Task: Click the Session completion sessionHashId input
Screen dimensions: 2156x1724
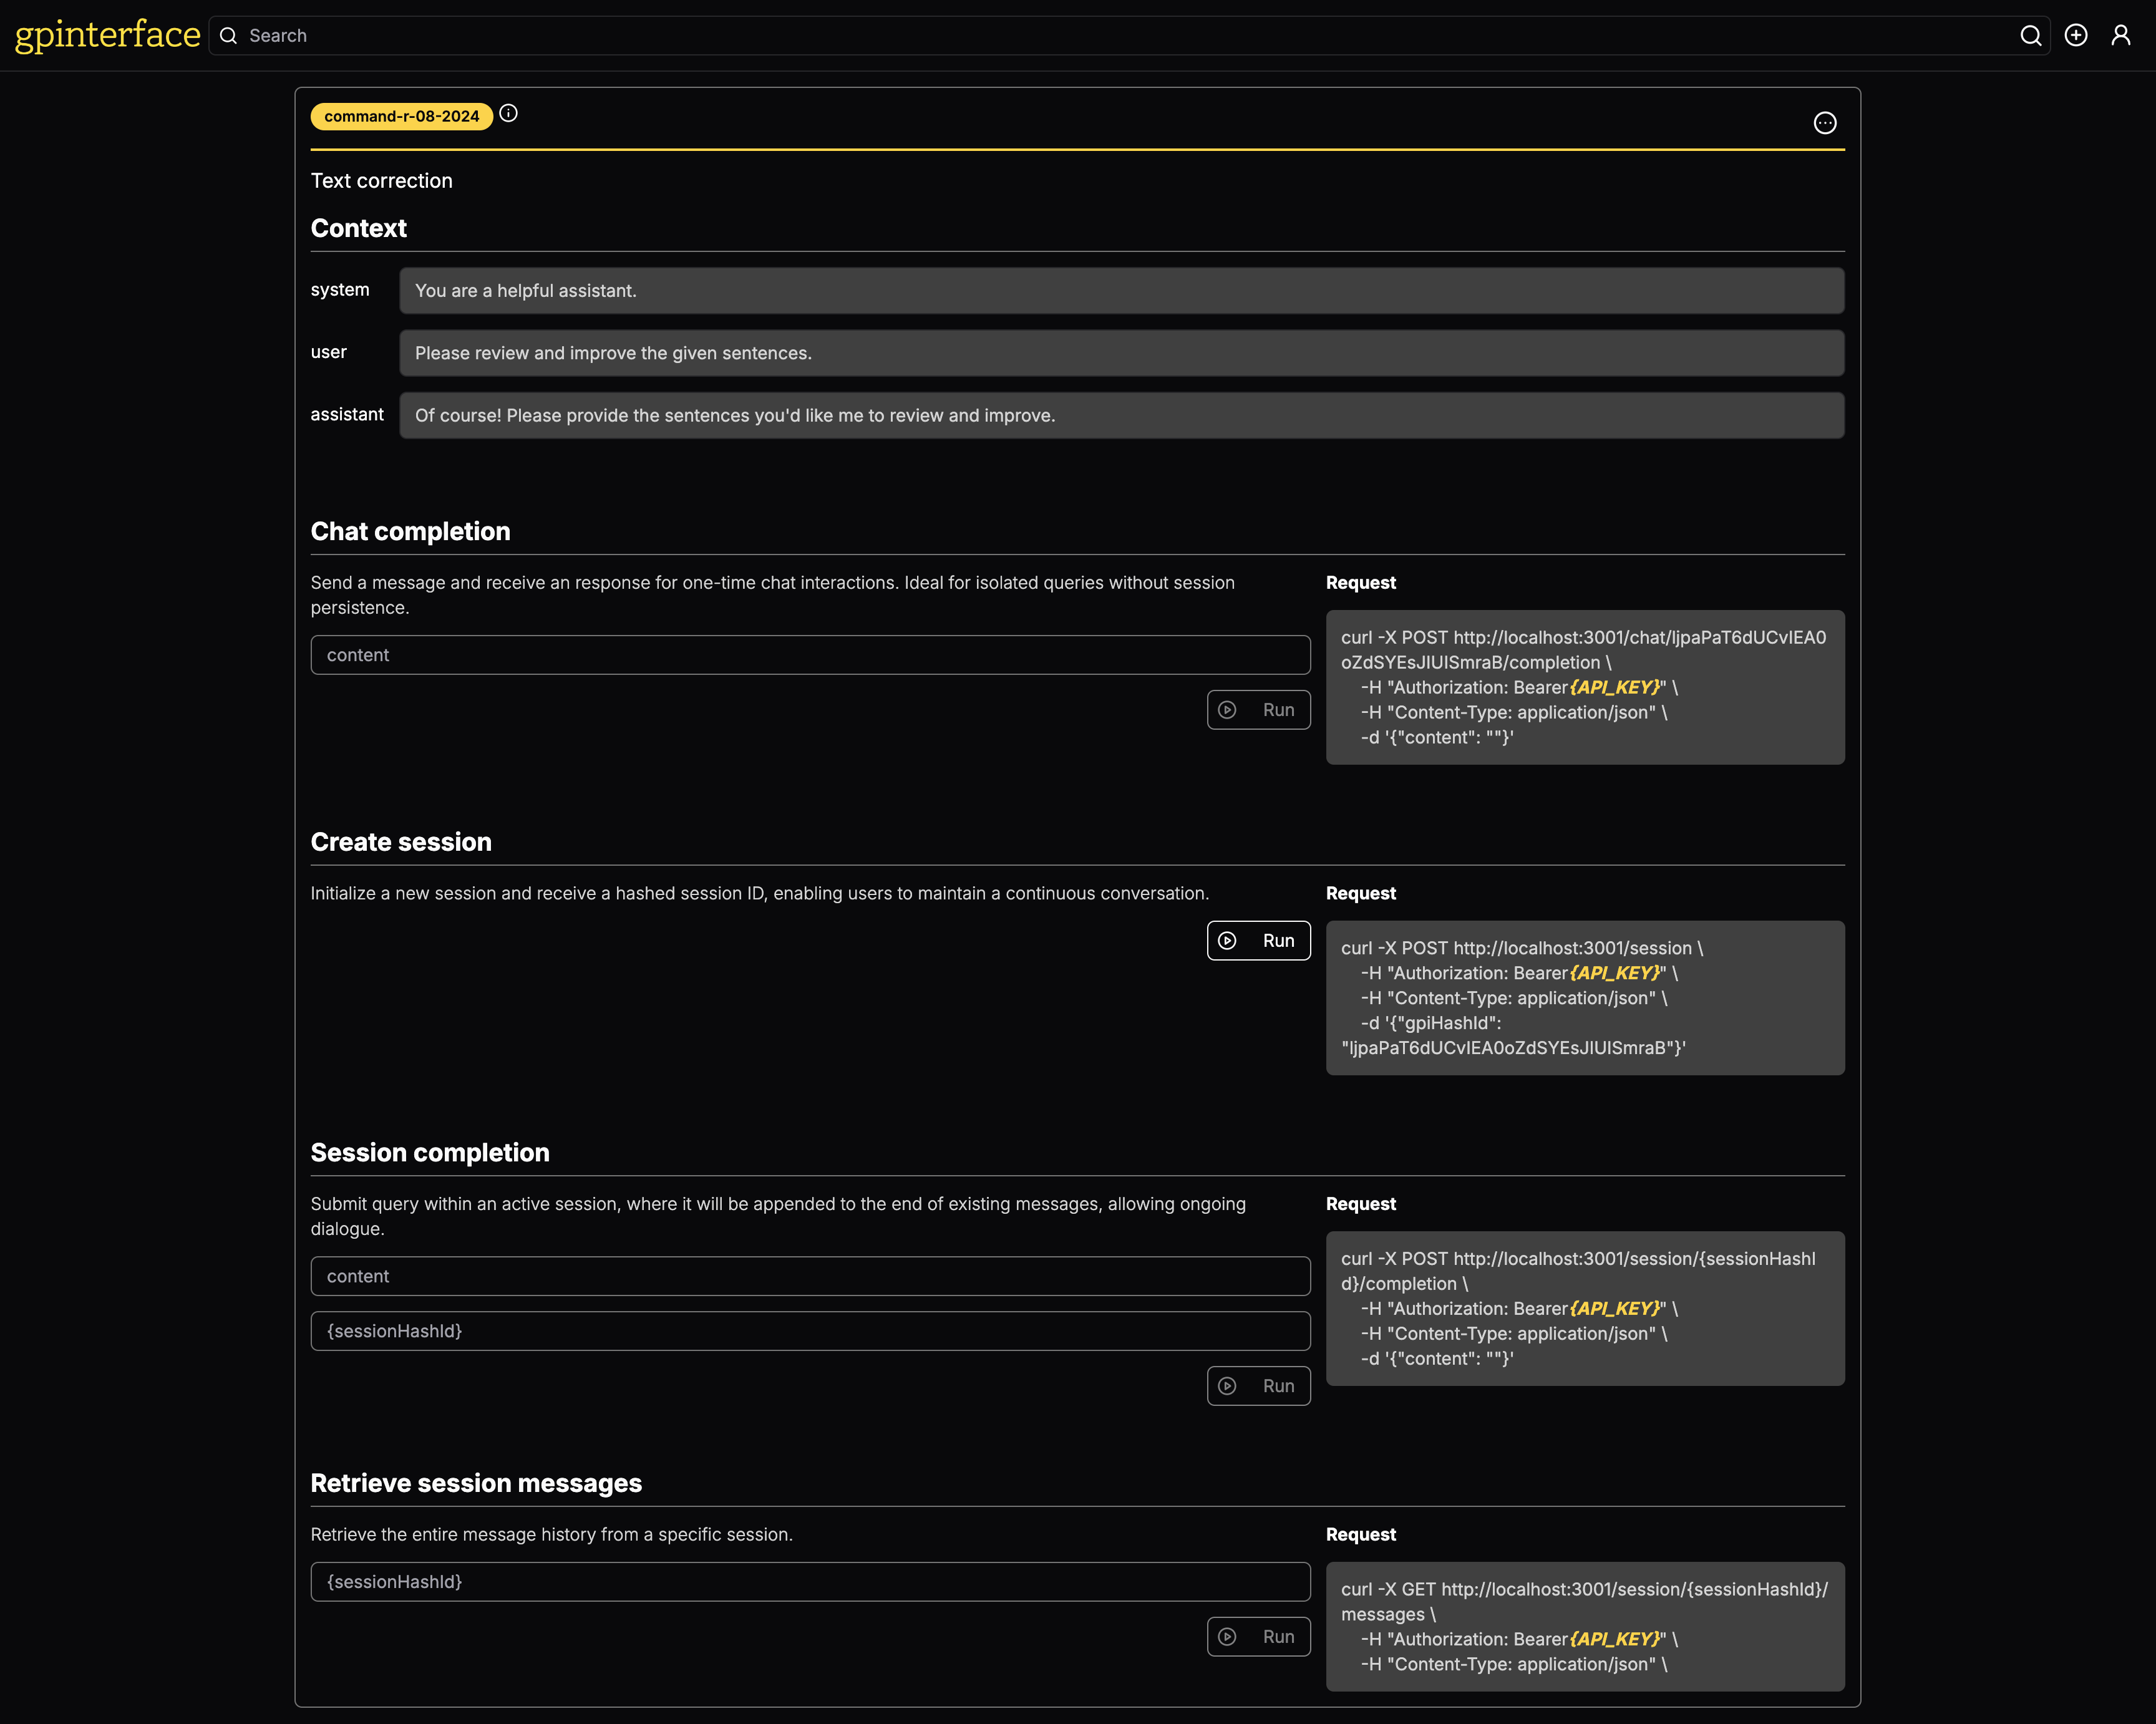Action: click(x=810, y=1331)
